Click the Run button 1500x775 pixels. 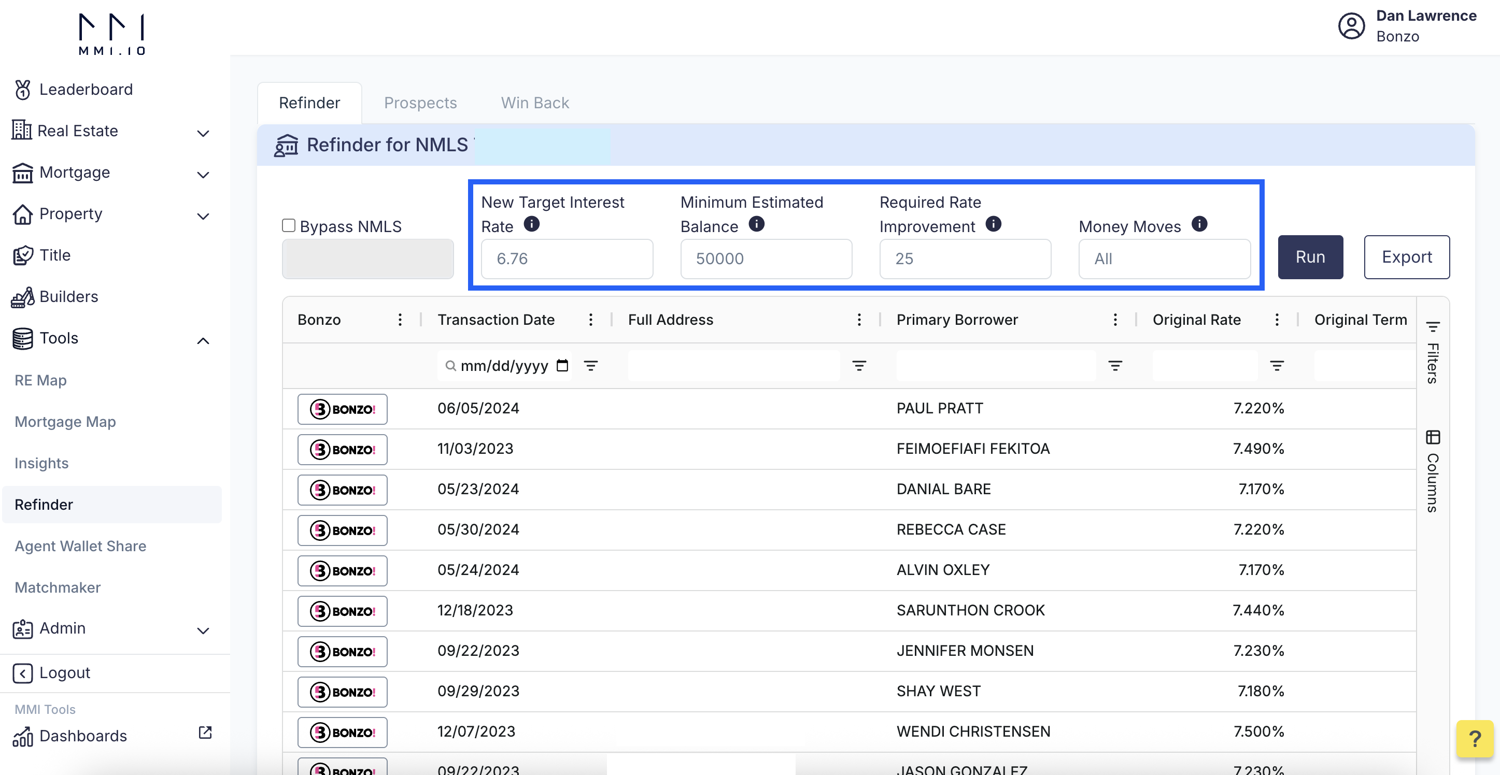pyautogui.click(x=1310, y=257)
